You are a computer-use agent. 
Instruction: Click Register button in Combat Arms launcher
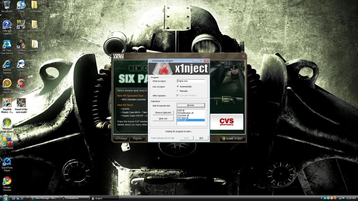(138, 138)
